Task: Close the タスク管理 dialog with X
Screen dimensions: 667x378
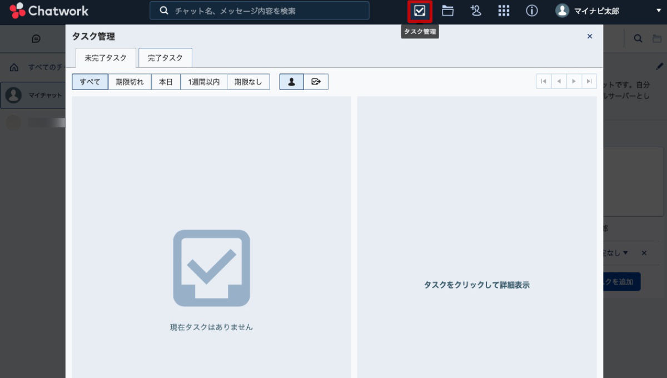Action: pos(590,36)
